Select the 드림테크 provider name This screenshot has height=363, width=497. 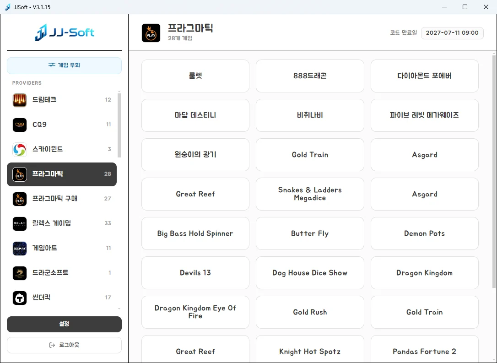[44, 100]
